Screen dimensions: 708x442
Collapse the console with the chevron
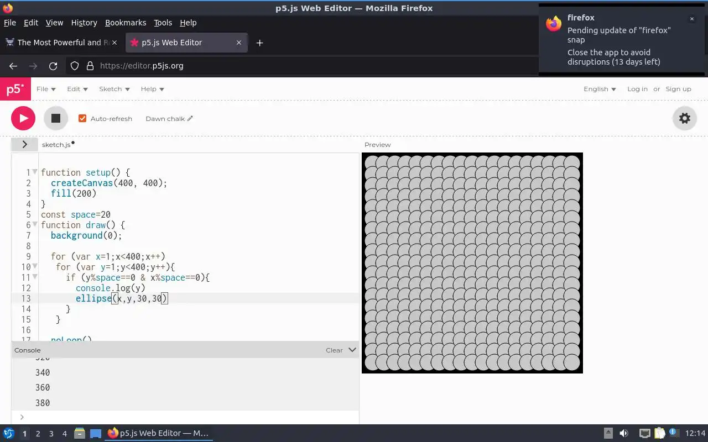(x=352, y=350)
